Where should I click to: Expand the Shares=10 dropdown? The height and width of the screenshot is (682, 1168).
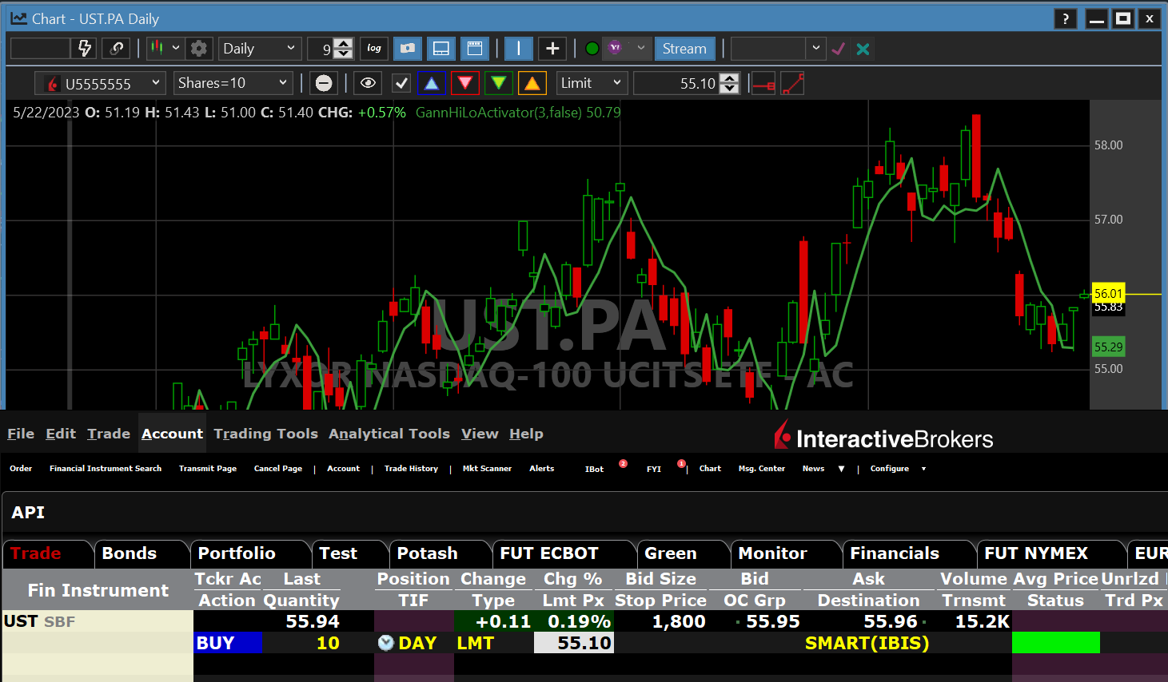[232, 83]
